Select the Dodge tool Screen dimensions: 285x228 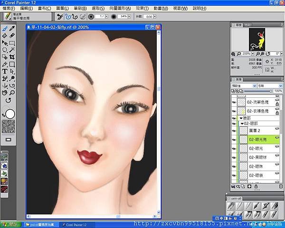12,78
